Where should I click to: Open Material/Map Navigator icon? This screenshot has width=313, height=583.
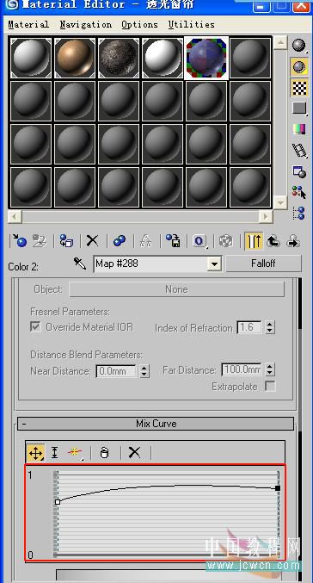299,213
